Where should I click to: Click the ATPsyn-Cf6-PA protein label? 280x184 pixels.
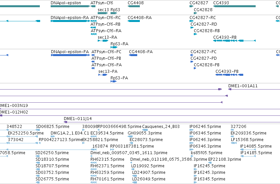pyautogui.click(x=107, y=65)
